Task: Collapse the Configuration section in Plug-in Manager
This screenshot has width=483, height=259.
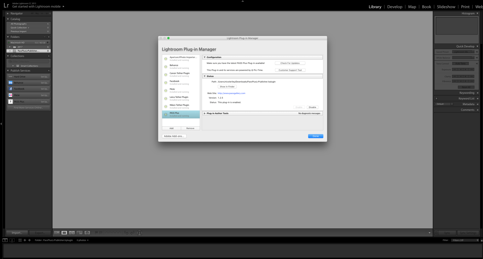Action: pos(205,57)
